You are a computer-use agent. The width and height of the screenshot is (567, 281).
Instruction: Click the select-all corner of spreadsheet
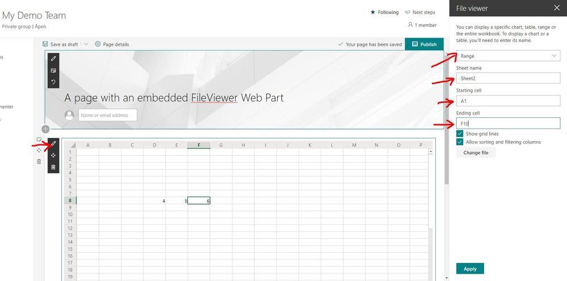(70, 145)
